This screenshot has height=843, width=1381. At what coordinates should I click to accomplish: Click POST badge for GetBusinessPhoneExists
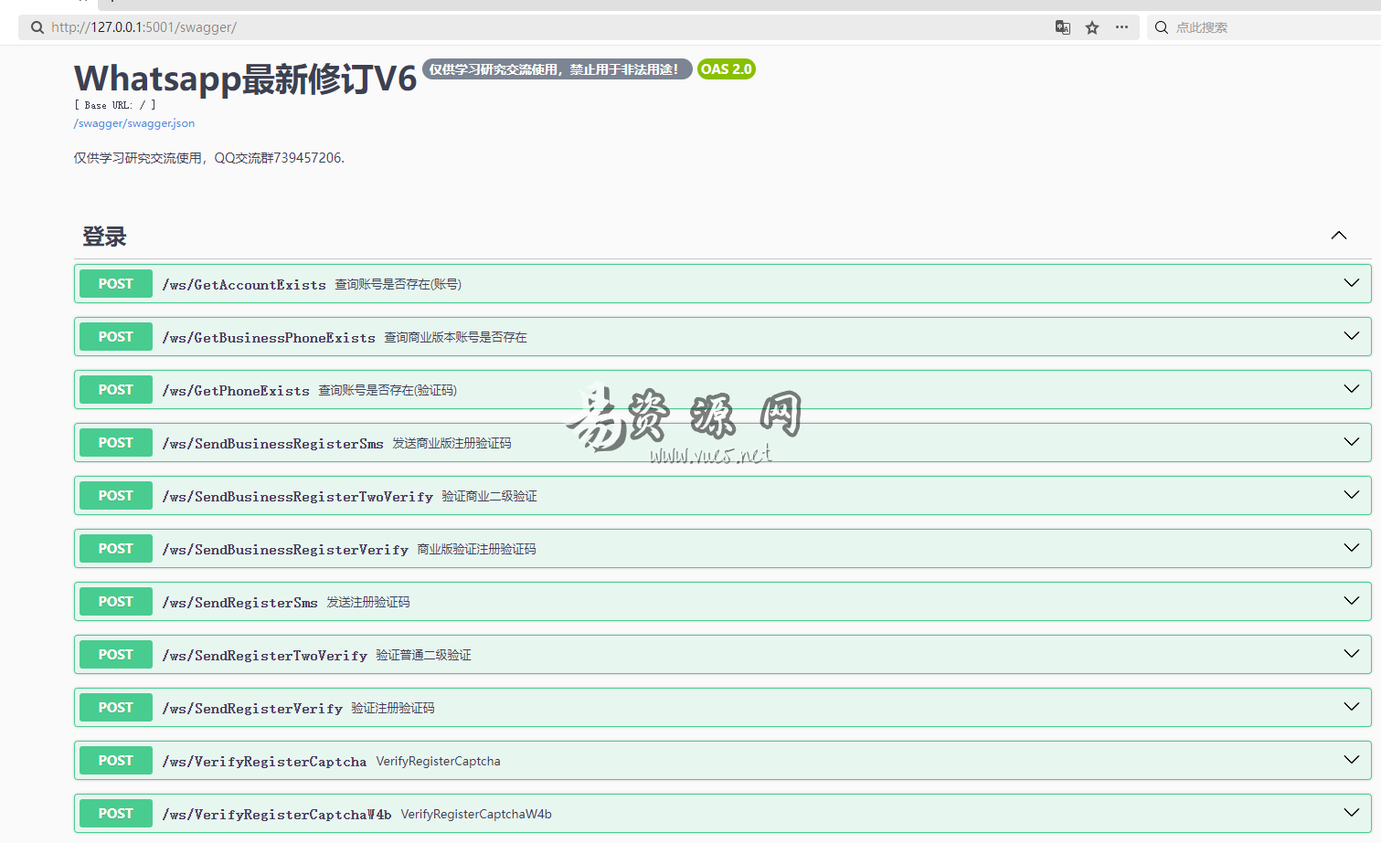[116, 337]
